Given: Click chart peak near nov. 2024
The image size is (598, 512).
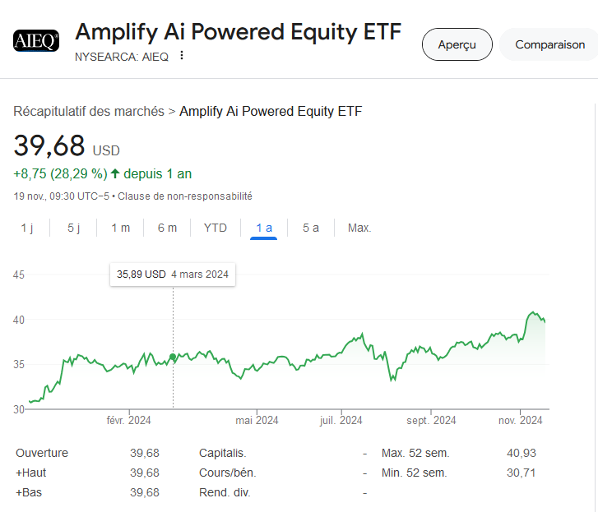Looking at the screenshot, I should pyautogui.click(x=533, y=312).
